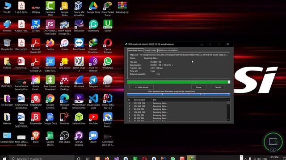The image size is (286, 160).
Task: Launch Mendeley Desktop
Action: pyautogui.click(x=64, y=83)
